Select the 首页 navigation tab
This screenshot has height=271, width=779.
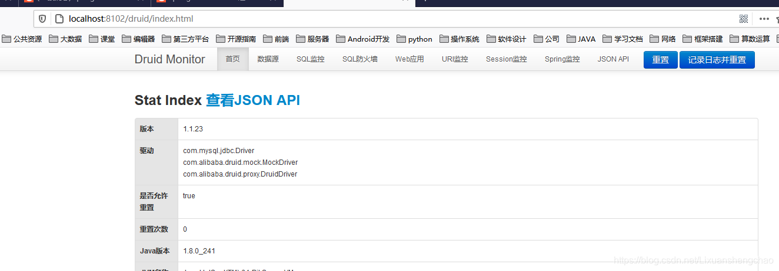(x=233, y=59)
